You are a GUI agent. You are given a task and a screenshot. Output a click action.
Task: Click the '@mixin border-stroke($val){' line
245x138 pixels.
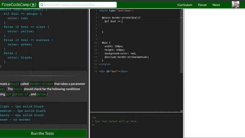click(121, 18)
